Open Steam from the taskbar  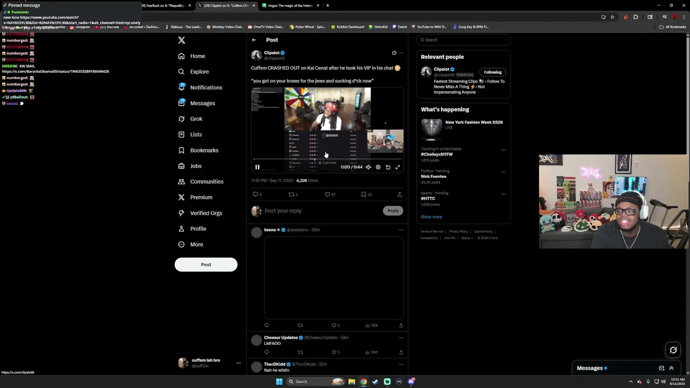[375, 382]
